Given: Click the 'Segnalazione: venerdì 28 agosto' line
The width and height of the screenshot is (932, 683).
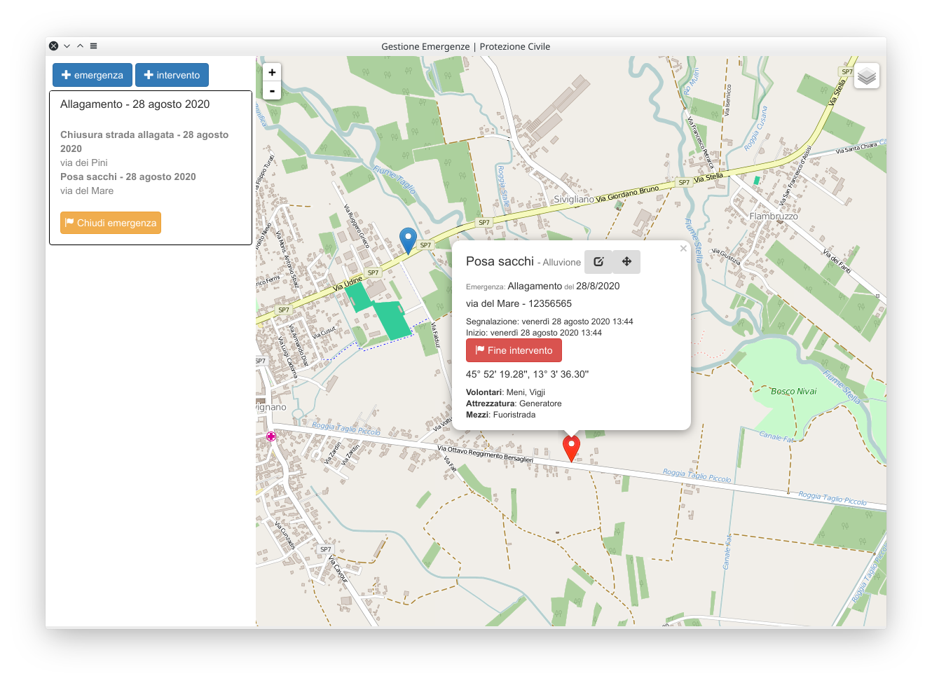Looking at the screenshot, I should coord(549,322).
